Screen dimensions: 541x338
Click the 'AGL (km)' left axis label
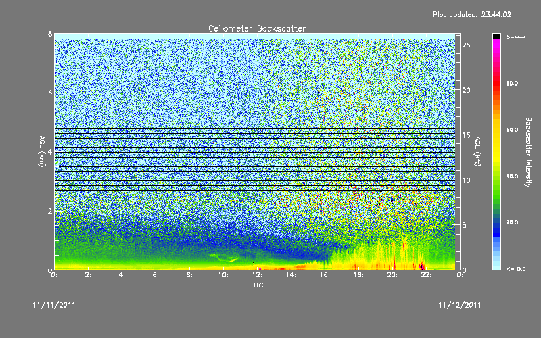click(42, 151)
